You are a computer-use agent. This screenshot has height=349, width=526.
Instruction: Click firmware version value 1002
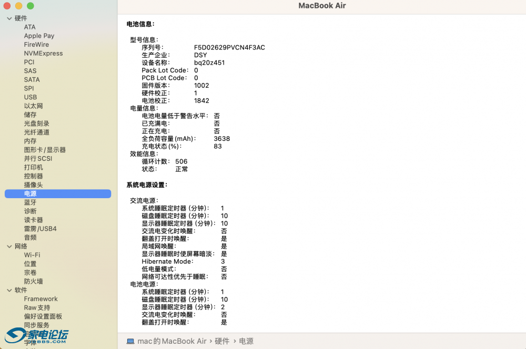[201, 86]
